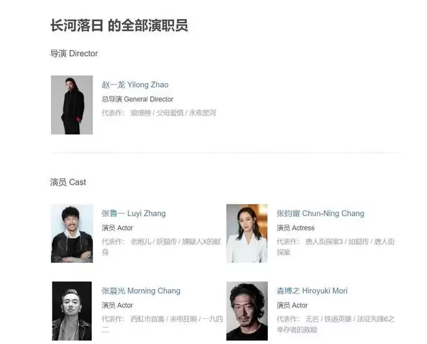The height and width of the screenshot is (344, 427).
Task: Open 妖猫传 from Luyi Zhang's works
Action: (166, 242)
